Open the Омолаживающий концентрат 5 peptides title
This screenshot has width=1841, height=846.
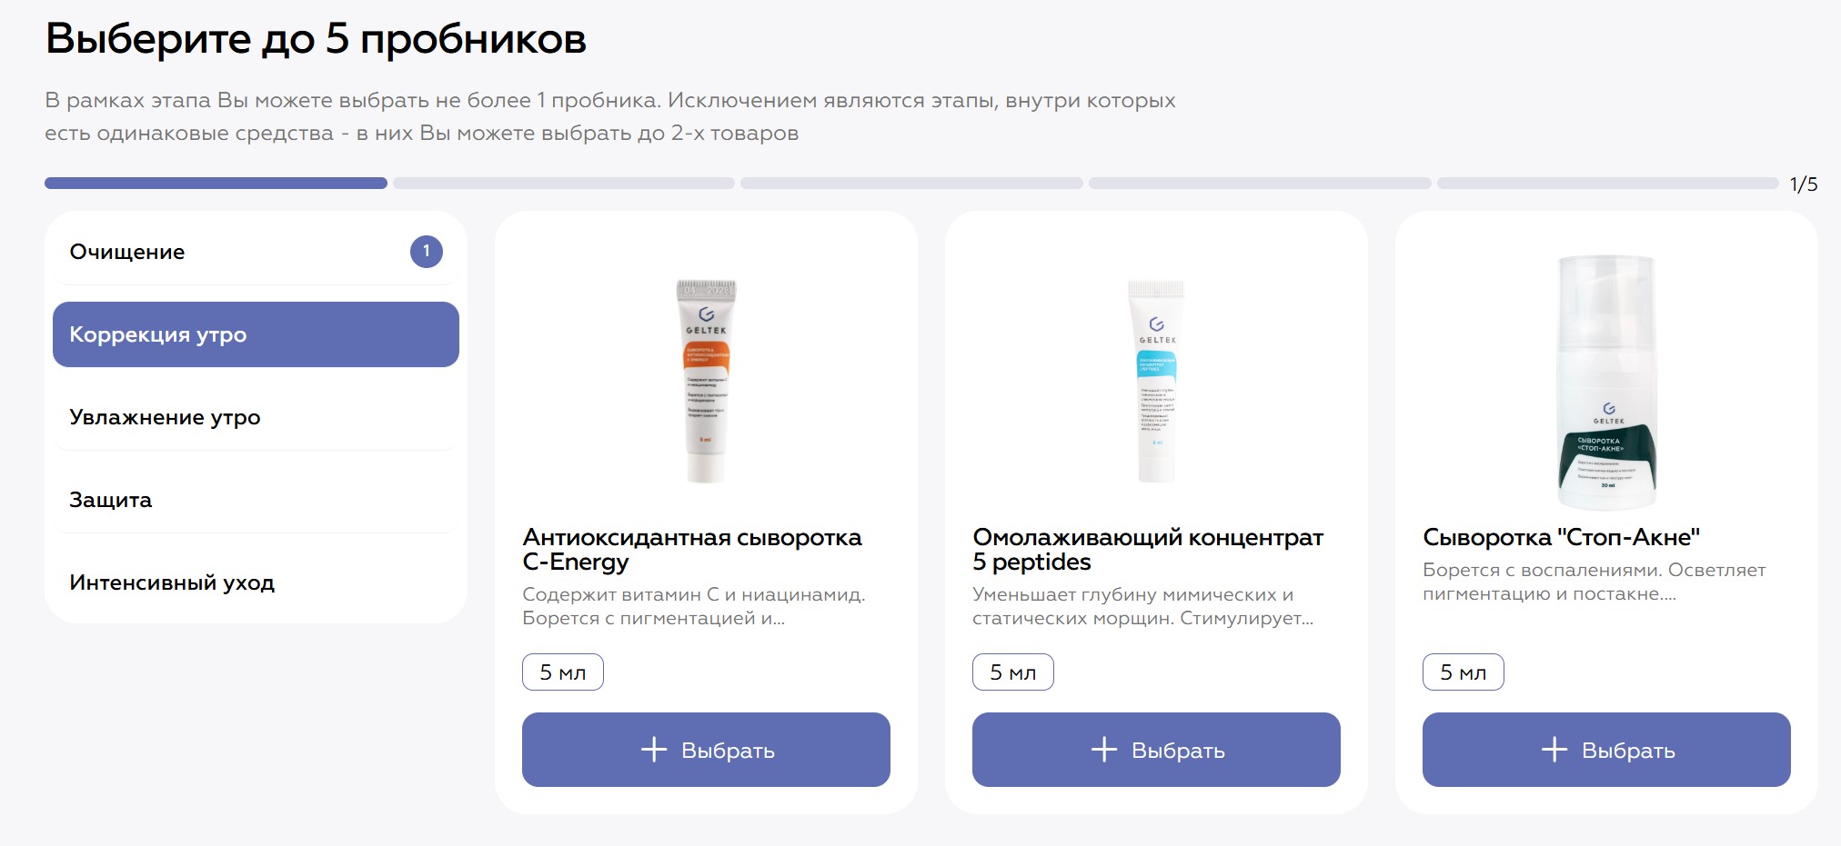click(x=1147, y=550)
